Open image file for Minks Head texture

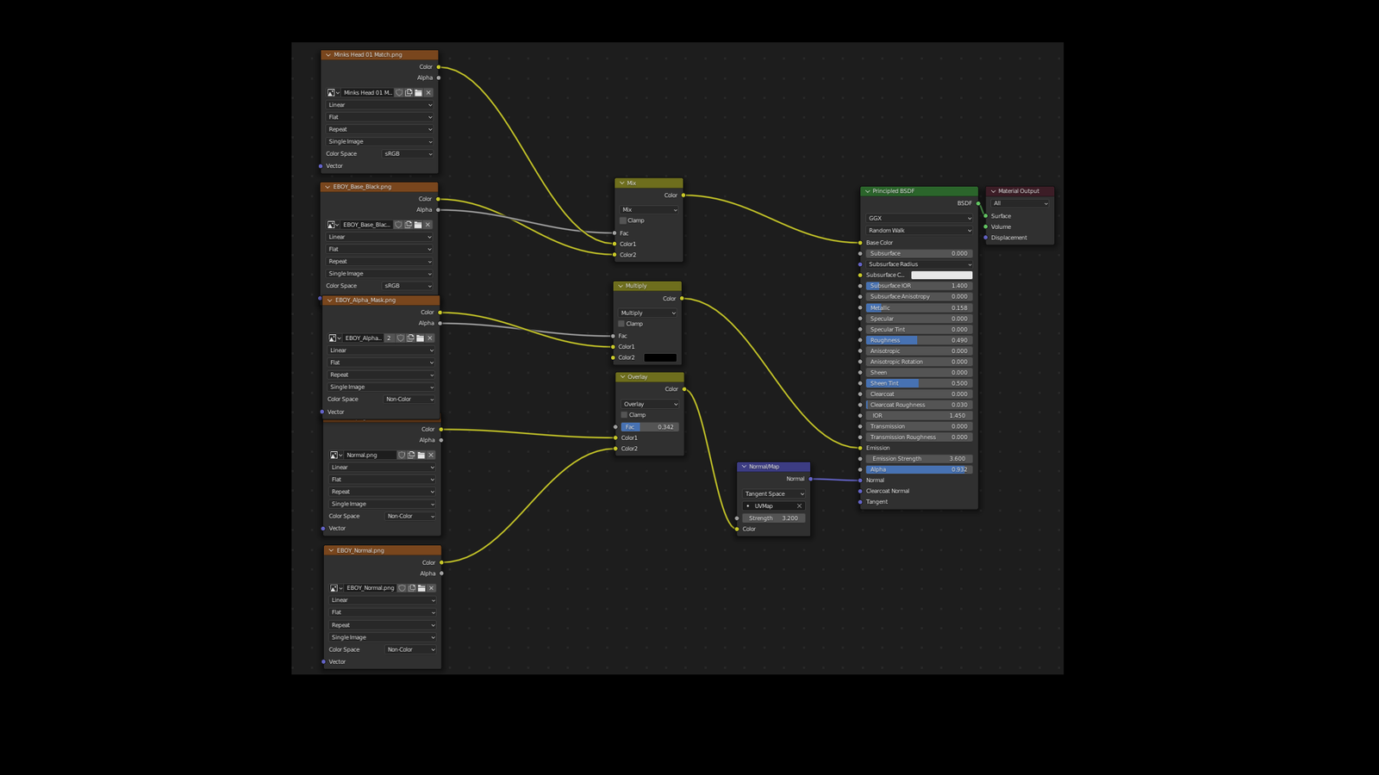coord(419,93)
